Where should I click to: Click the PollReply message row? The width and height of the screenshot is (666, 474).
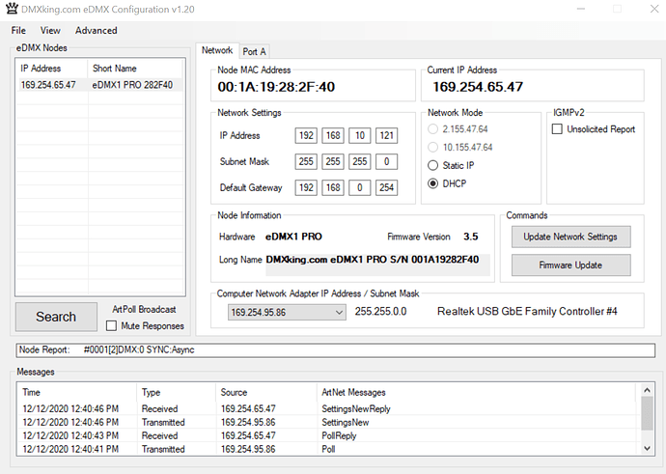(328, 435)
